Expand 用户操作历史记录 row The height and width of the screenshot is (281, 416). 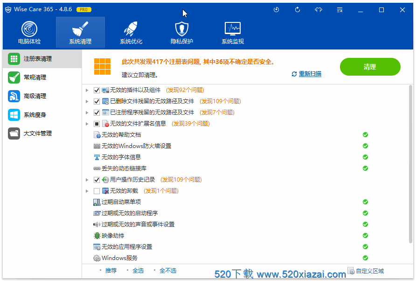(87, 180)
